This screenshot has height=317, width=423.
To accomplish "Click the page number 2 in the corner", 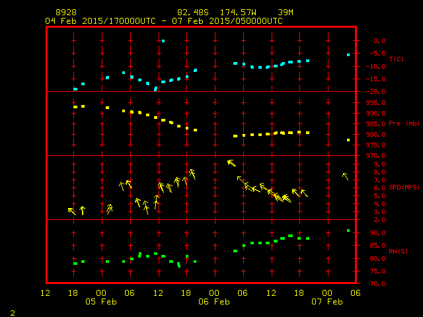I will 13,313.
